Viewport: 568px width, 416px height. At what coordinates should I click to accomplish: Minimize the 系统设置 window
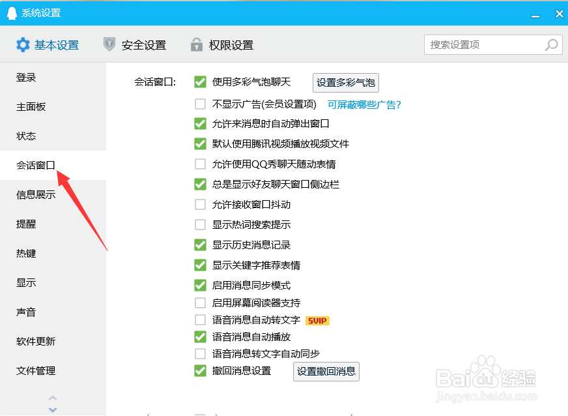(x=535, y=16)
